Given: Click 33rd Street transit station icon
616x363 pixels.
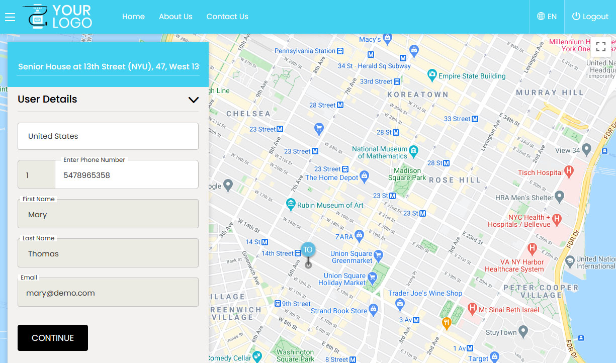Looking at the screenshot, I should pos(397,81).
